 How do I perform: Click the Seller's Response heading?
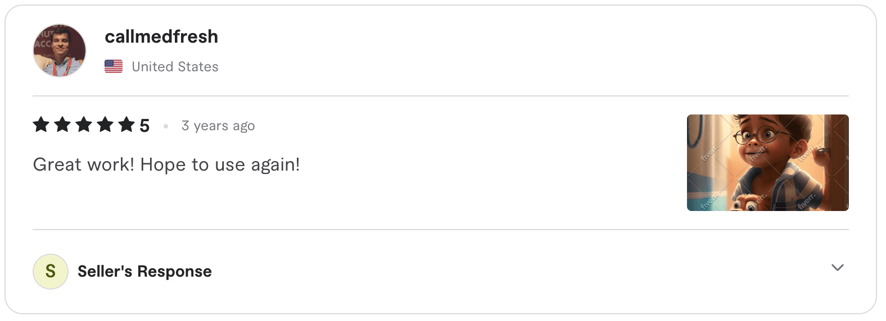pos(144,272)
